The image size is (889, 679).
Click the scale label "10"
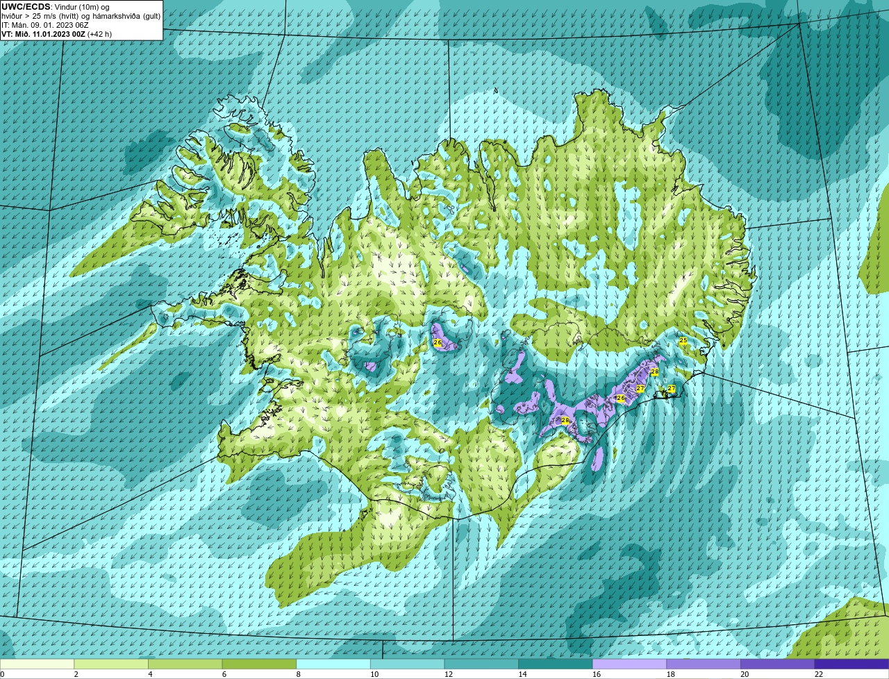click(374, 674)
